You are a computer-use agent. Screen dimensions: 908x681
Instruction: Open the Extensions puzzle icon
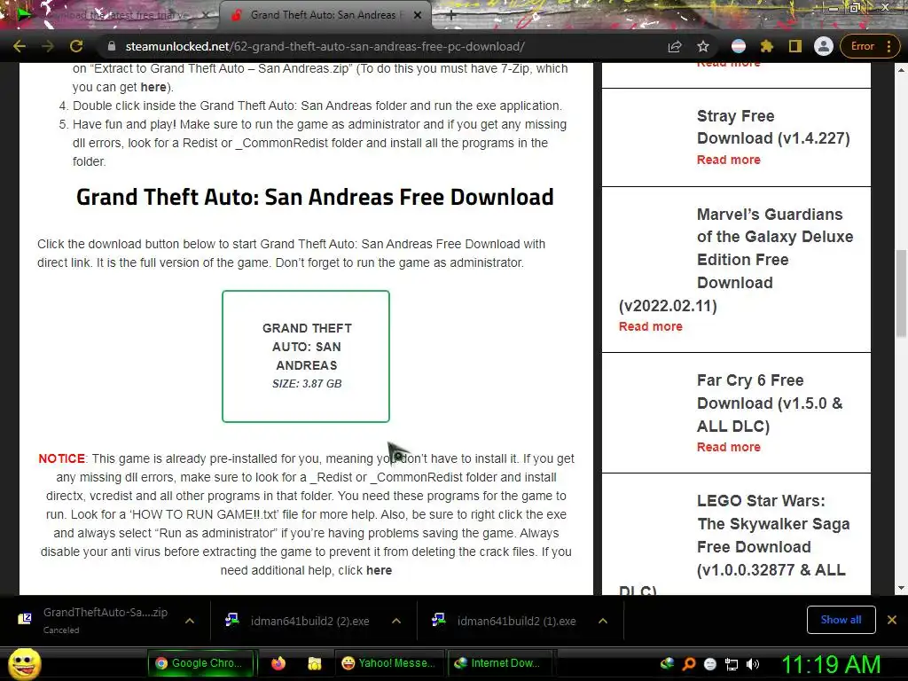[767, 46]
